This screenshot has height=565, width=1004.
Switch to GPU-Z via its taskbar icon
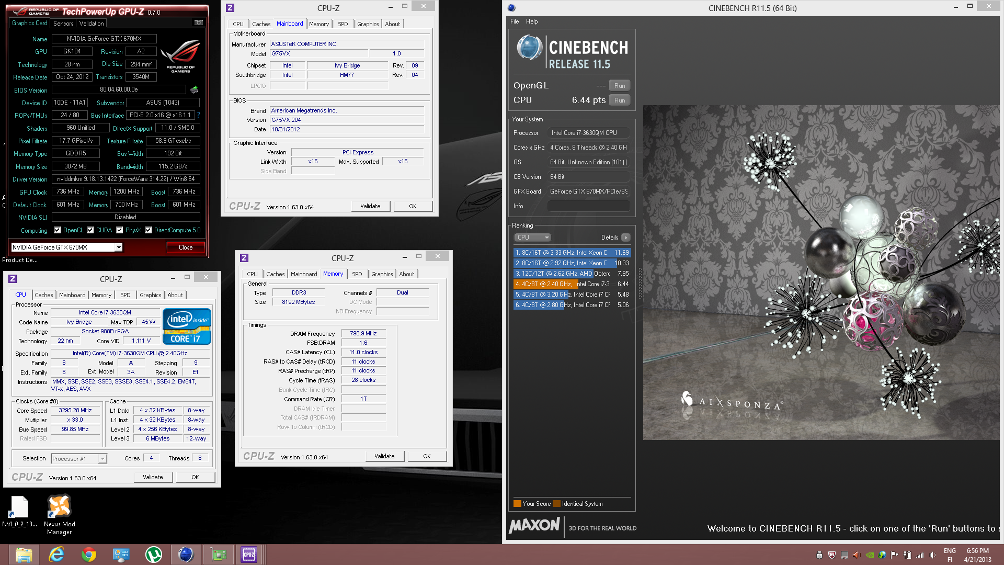pos(218,555)
